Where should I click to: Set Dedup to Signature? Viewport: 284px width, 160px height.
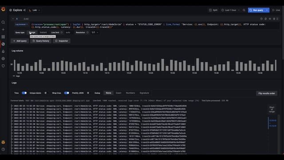[x=144, y=93]
